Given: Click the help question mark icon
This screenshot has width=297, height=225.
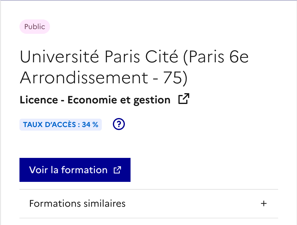Looking at the screenshot, I should (x=119, y=124).
